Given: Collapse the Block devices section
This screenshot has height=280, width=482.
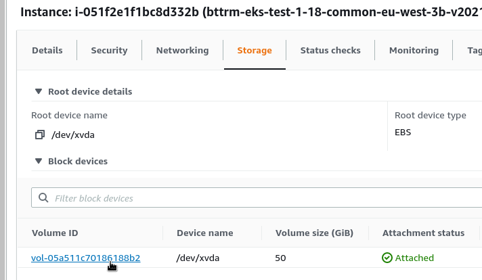Looking at the screenshot, I should coord(39,161).
